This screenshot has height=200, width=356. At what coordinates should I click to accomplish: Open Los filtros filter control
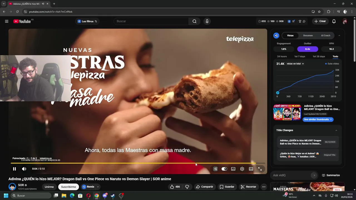[x=87, y=21]
